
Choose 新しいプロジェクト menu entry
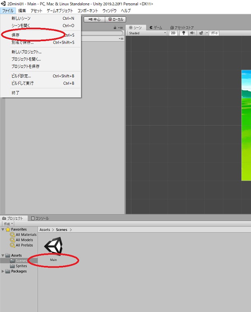41,52
